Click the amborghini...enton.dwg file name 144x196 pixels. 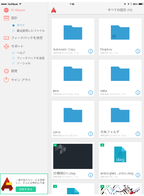point(117,174)
